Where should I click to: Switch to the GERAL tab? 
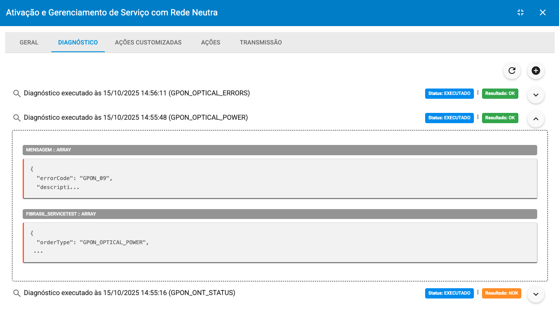coord(29,42)
